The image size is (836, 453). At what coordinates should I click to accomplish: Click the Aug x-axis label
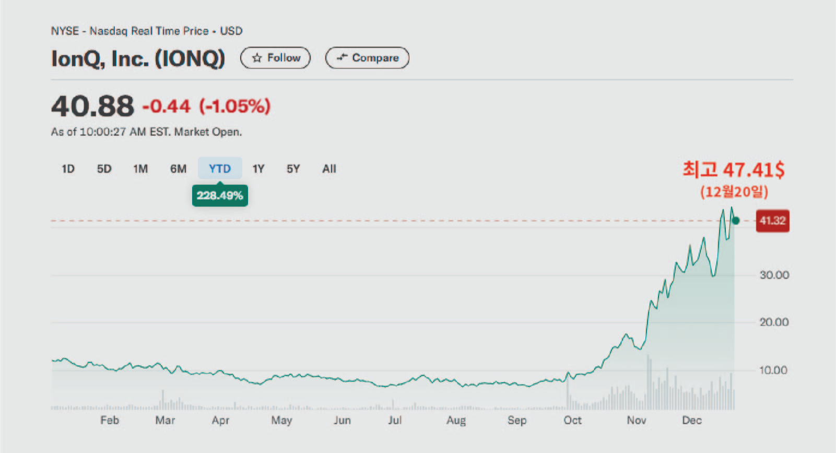(456, 421)
